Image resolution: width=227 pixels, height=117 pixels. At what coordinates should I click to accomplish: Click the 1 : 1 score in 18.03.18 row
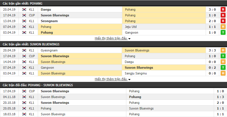[x=220, y=114]
